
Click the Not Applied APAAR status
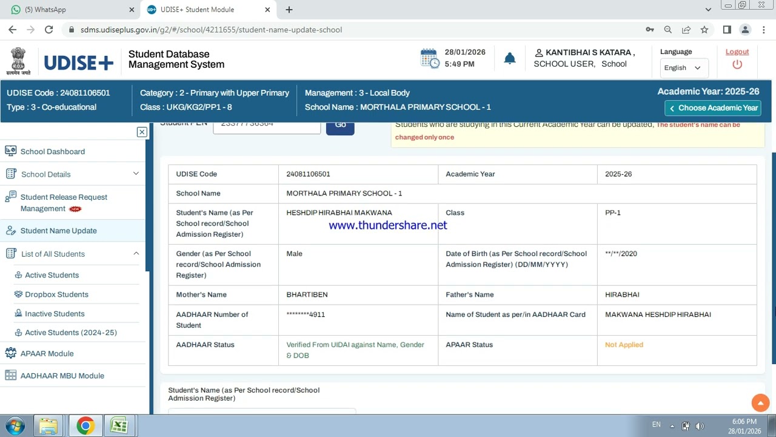pos(624,345)
